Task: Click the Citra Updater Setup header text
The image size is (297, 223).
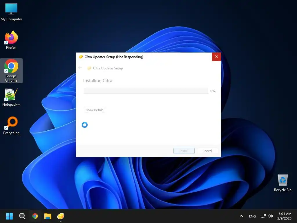Action: pyautogui.click(x=108, y=68)
